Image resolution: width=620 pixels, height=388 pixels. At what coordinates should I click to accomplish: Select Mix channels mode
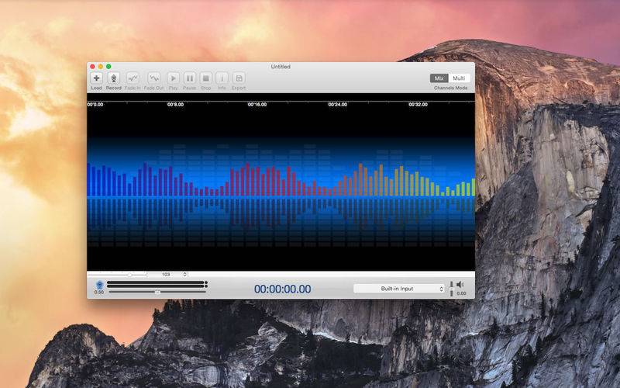[439, 78]
